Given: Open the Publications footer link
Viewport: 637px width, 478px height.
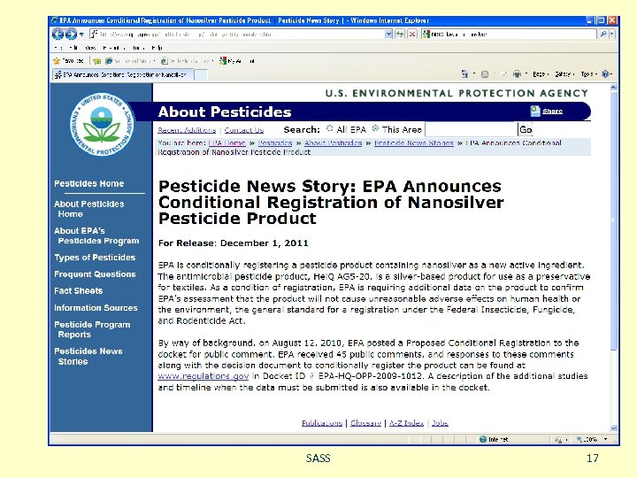Looking at the screenshot, I should pos(322,423).
